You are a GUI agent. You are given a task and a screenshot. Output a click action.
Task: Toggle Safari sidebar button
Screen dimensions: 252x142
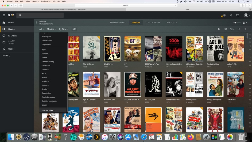click(x=21, y=5)
